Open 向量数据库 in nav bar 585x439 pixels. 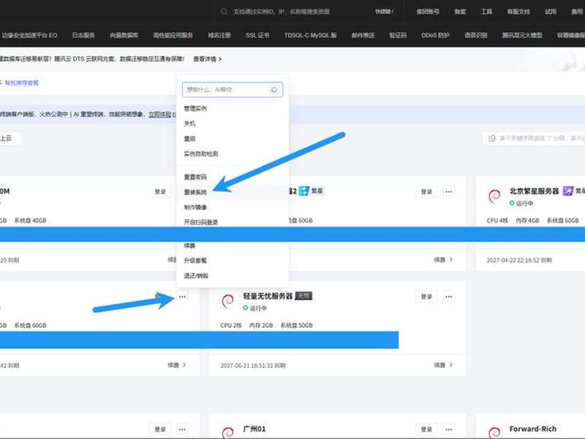tap(124, 35)
